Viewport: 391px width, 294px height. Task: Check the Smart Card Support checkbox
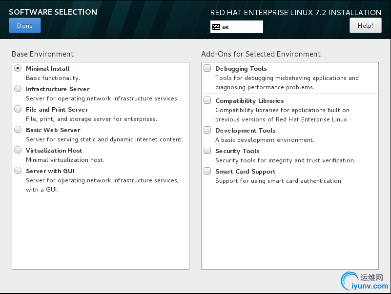[x=207, y=171]
